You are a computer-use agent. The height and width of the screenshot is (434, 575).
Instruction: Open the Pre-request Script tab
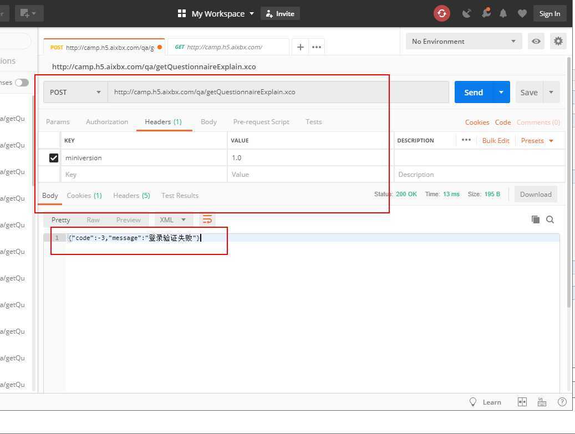[261, 122]
